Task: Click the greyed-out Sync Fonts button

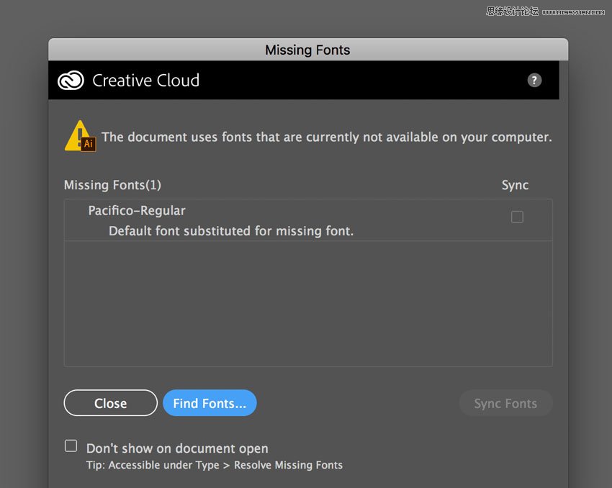Action: tap(505, 404)
